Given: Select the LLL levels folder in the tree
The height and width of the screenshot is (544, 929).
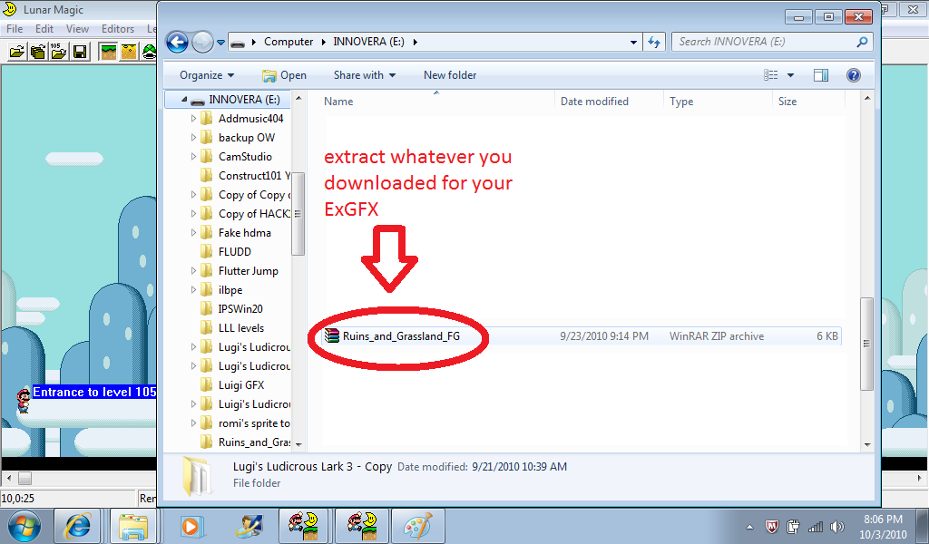Looking at the screenshot, I should pos(241,328).
